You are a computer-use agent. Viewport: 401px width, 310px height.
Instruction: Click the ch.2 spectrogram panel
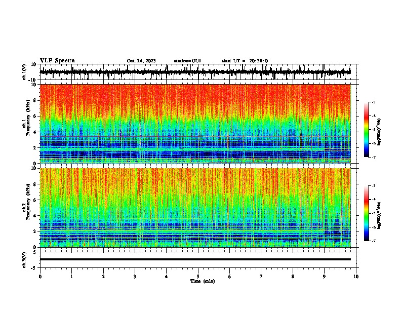(195, 208)
